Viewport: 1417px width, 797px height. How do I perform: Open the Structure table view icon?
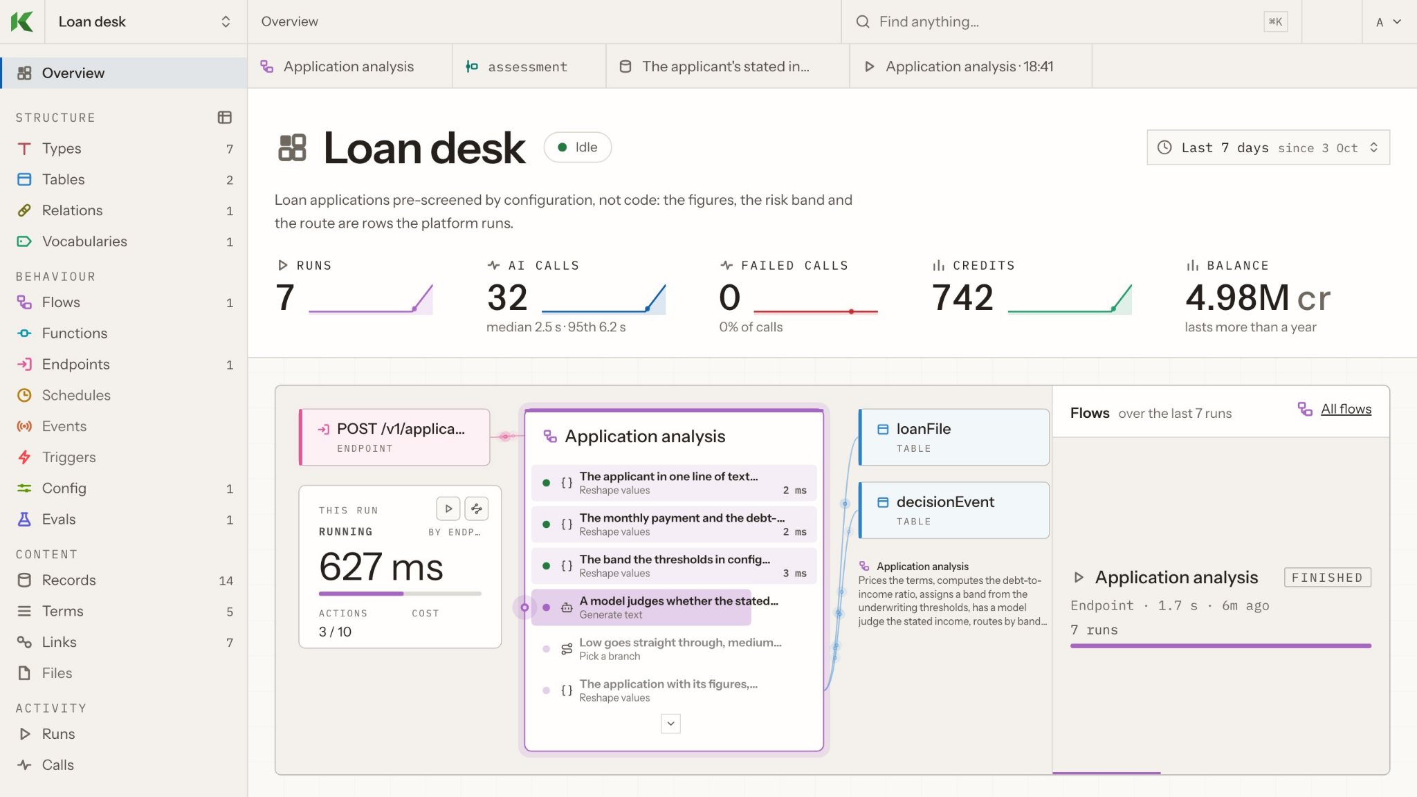click(x=224, y=118)
